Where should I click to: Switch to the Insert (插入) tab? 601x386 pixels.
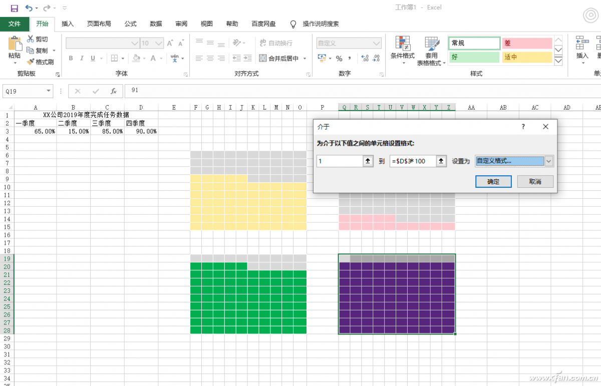tap(68, 24)
